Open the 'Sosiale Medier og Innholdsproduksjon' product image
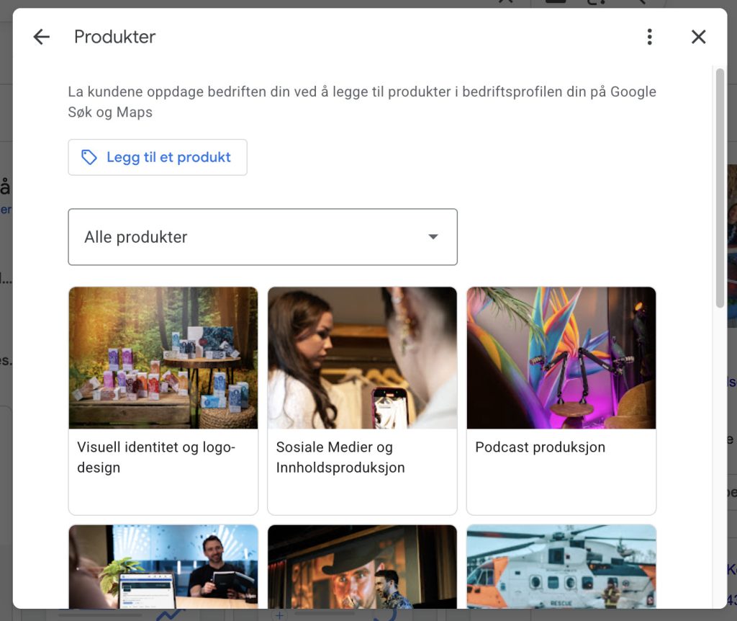 click(x=362, y=357)
